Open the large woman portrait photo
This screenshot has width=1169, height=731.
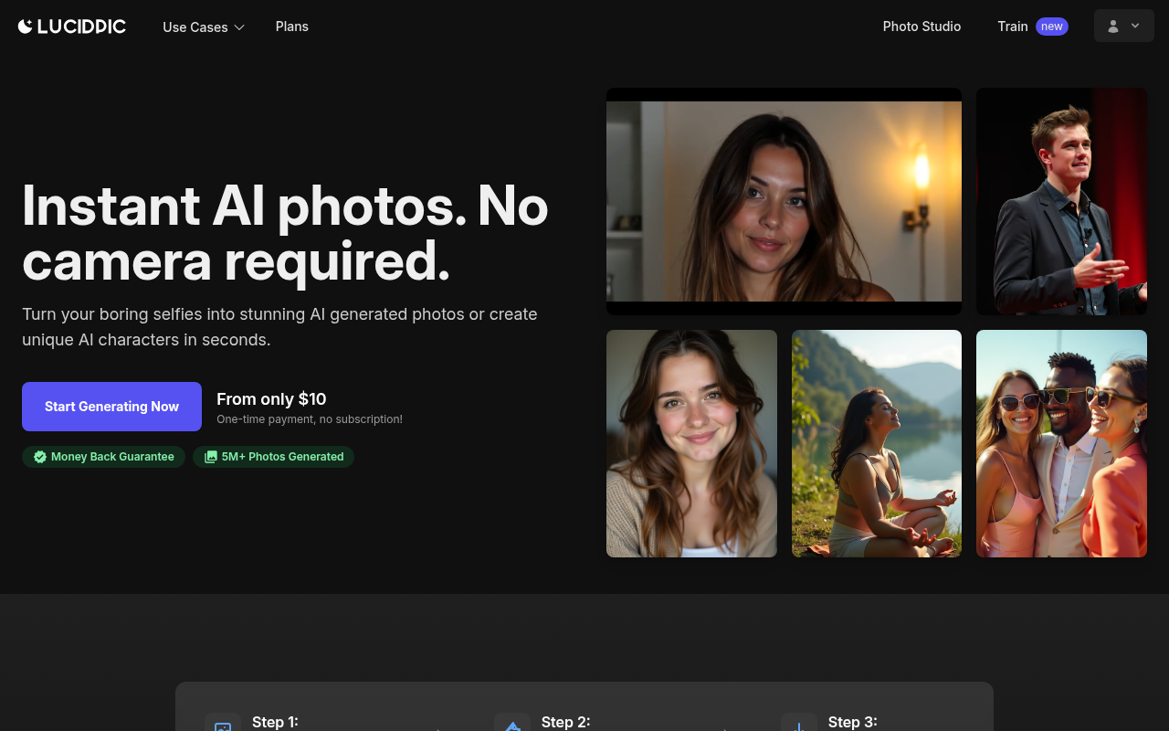point(784,201)
